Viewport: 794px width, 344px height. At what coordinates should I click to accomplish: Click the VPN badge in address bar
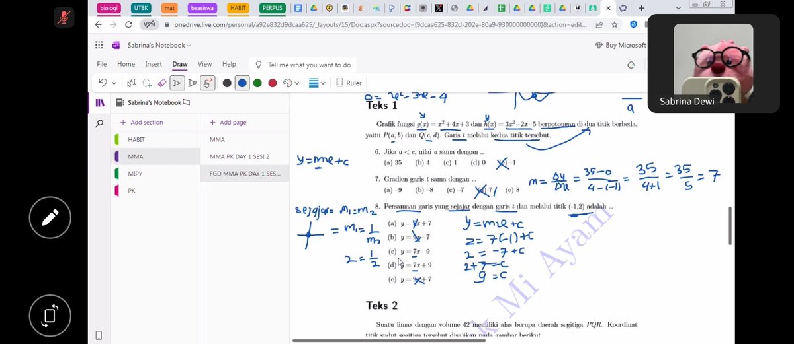(149, 24)
